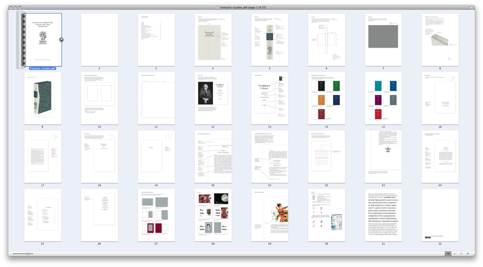Click page 7 thumbnail with gray rectangle
483x267 pixels.
click(x=384, y=40)
